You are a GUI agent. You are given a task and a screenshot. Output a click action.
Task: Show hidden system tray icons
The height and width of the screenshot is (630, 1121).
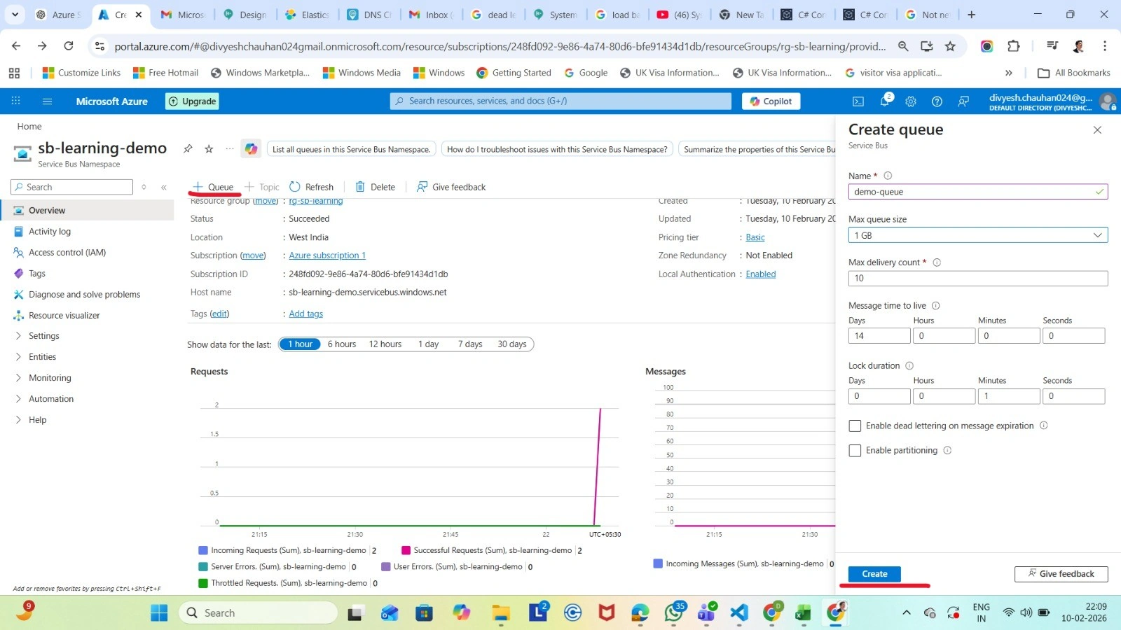tap(906, 612)
